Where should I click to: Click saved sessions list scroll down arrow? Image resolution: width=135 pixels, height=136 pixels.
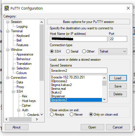[x=105, y=99]
